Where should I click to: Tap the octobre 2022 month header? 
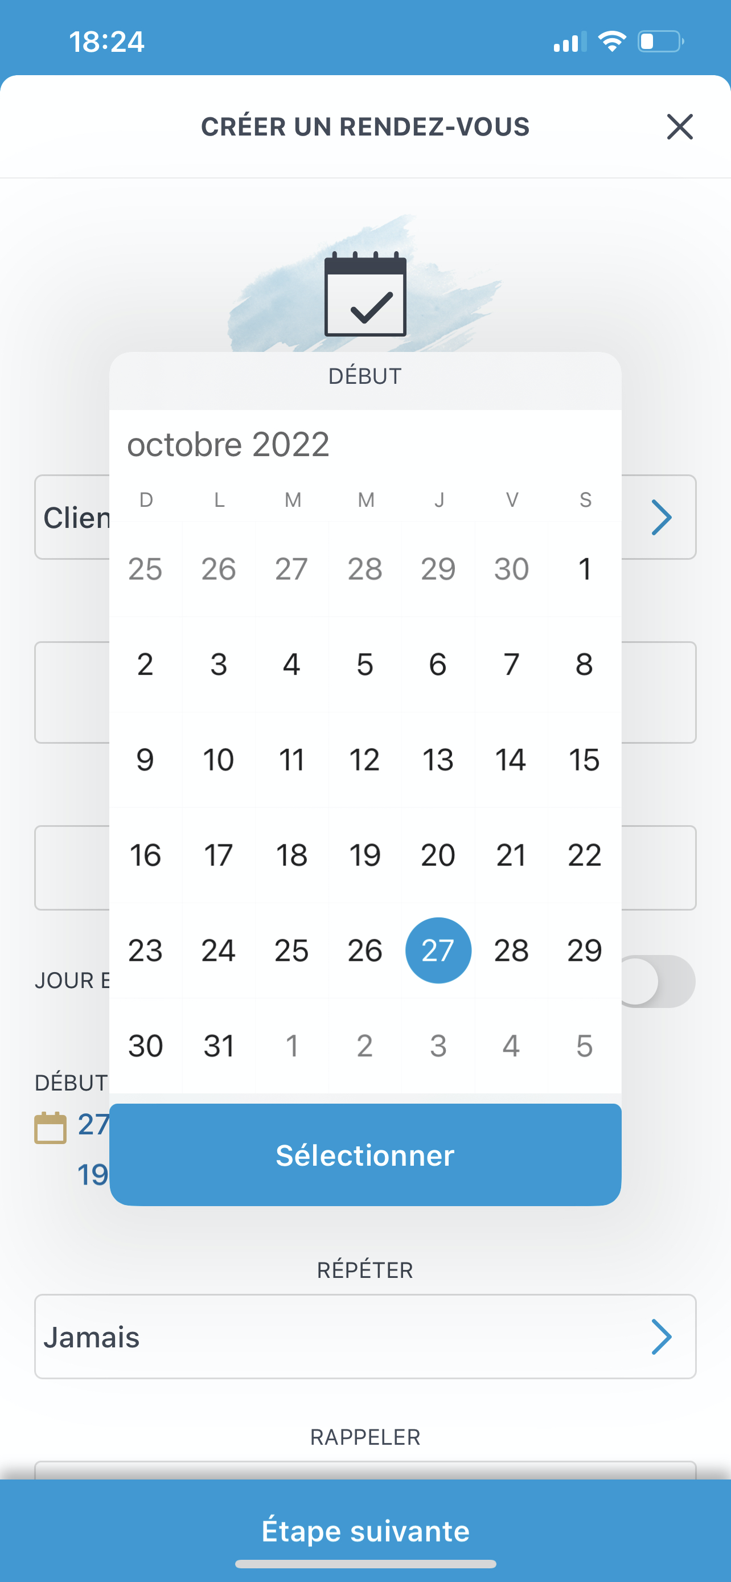(228, 444)
